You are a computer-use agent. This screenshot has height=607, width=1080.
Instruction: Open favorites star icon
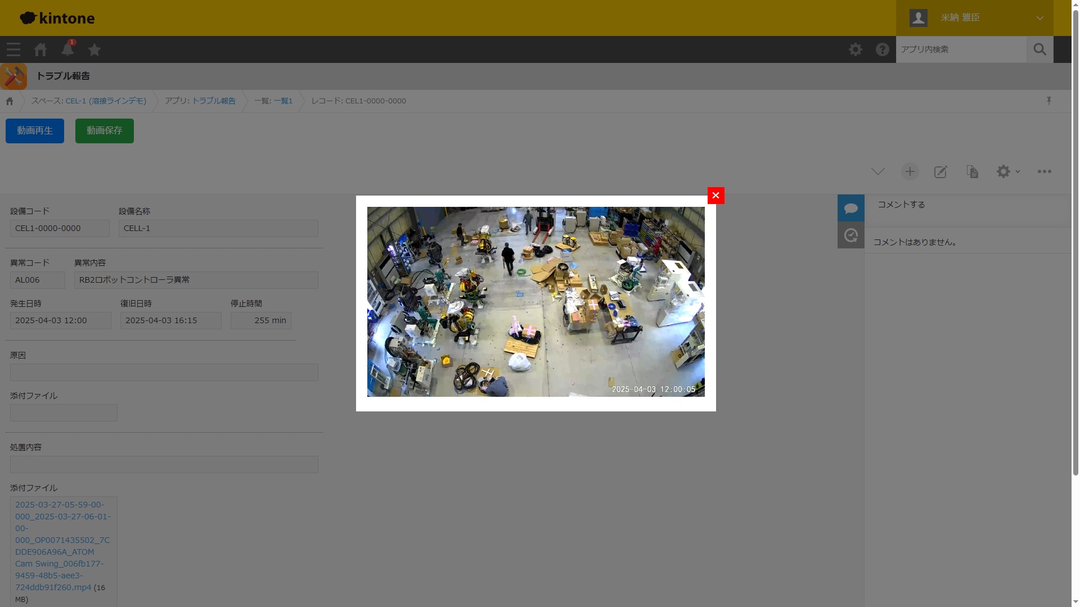[x=94, y=49]
